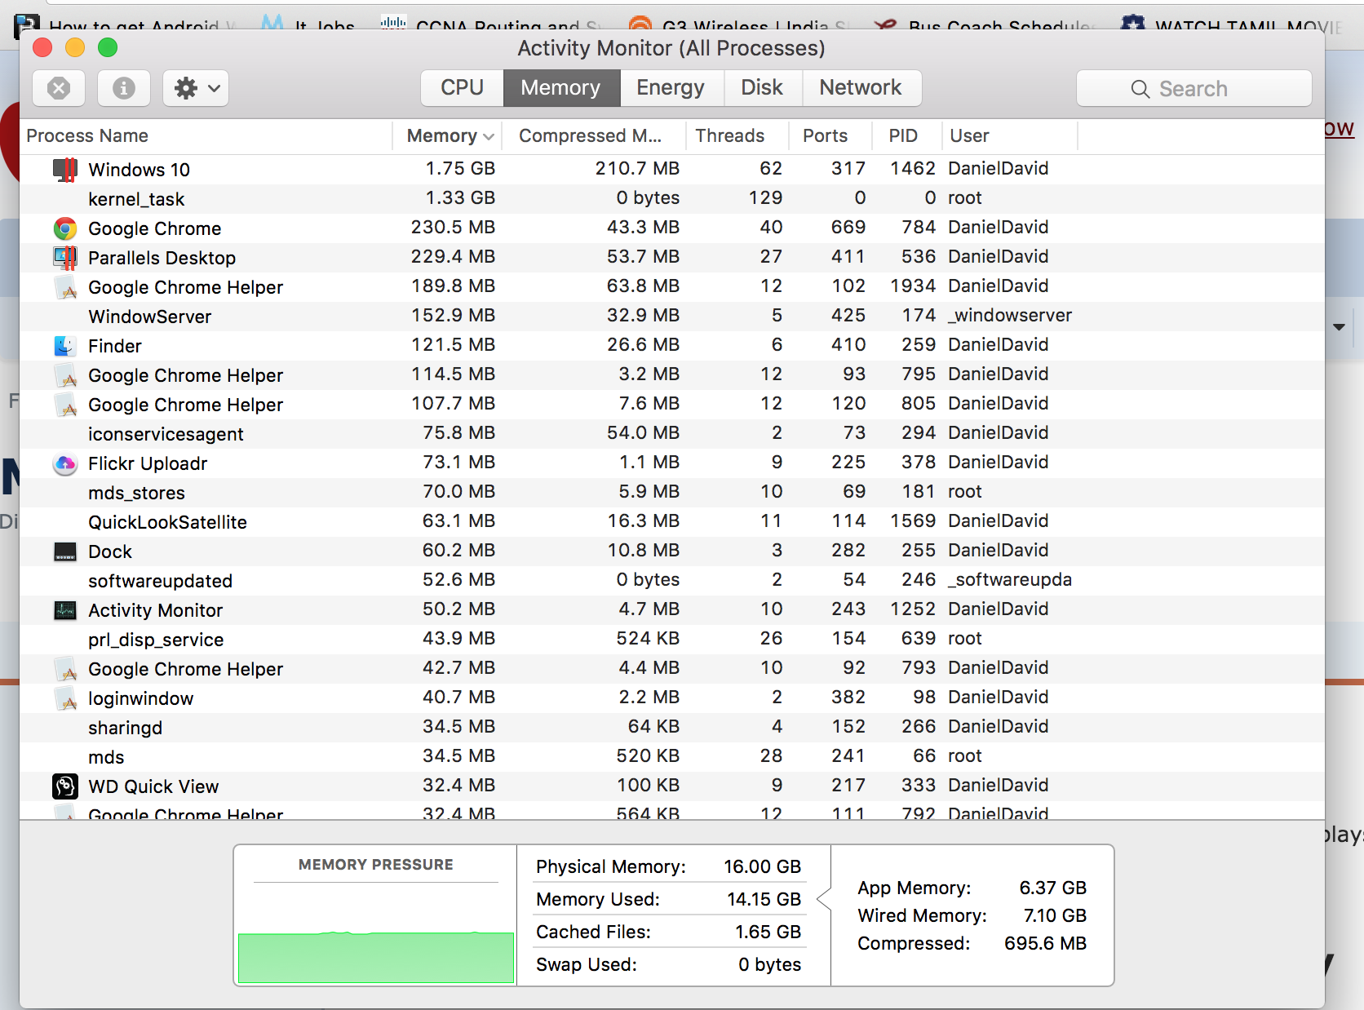Select the Finder process icon
Image resolution: width=1364 pixels, height=1010 pixels.
pyautogui.click(x=65, y=346)
